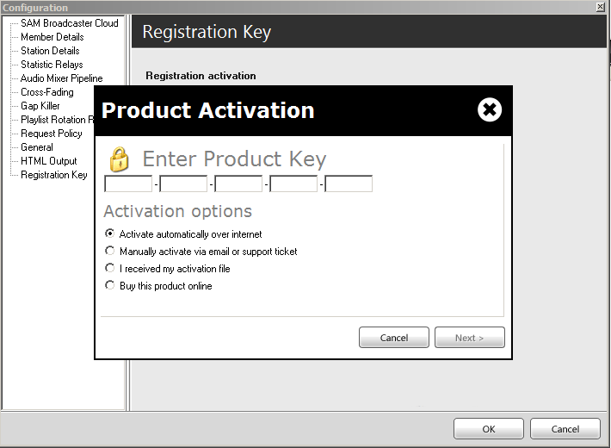Select Station Details tree item
611x448 pixels.
click(x=50, y=51)
